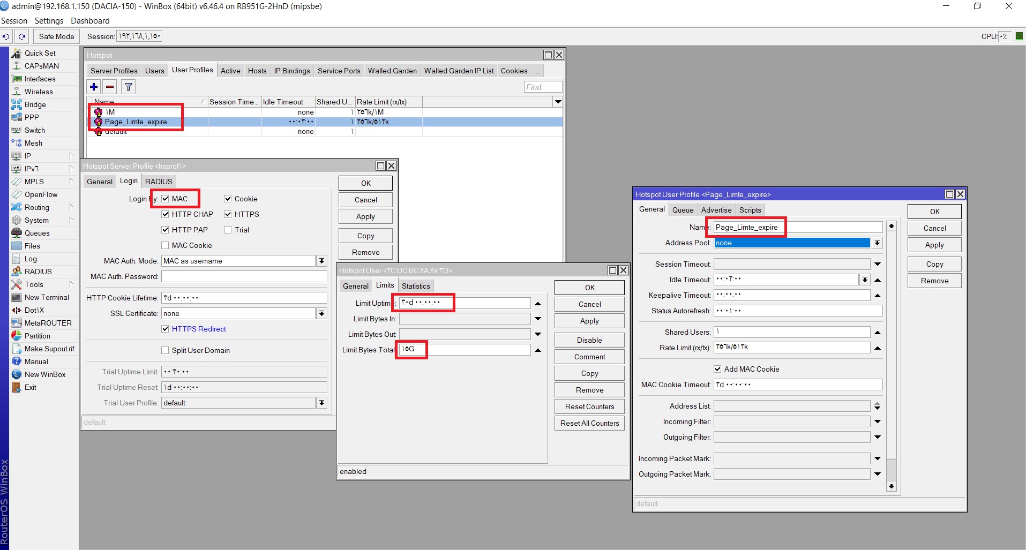
Task: Open PPP in the sidebar
Action: pyautogui.click(x=32, y=117)
